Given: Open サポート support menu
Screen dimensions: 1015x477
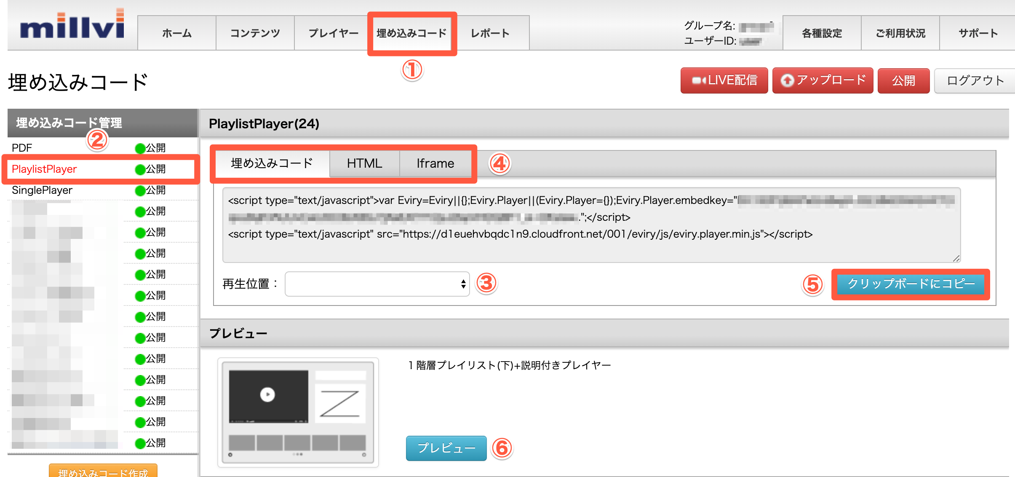Looking at the screenshot, I should (978, 33).
